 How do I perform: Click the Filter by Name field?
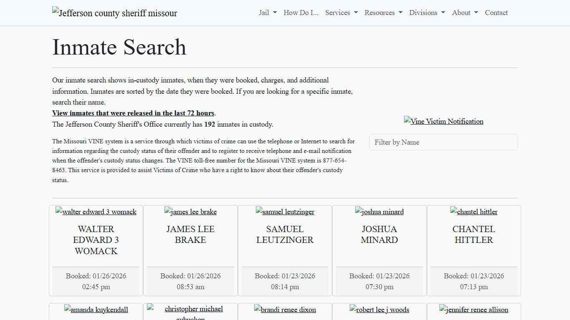444,142
